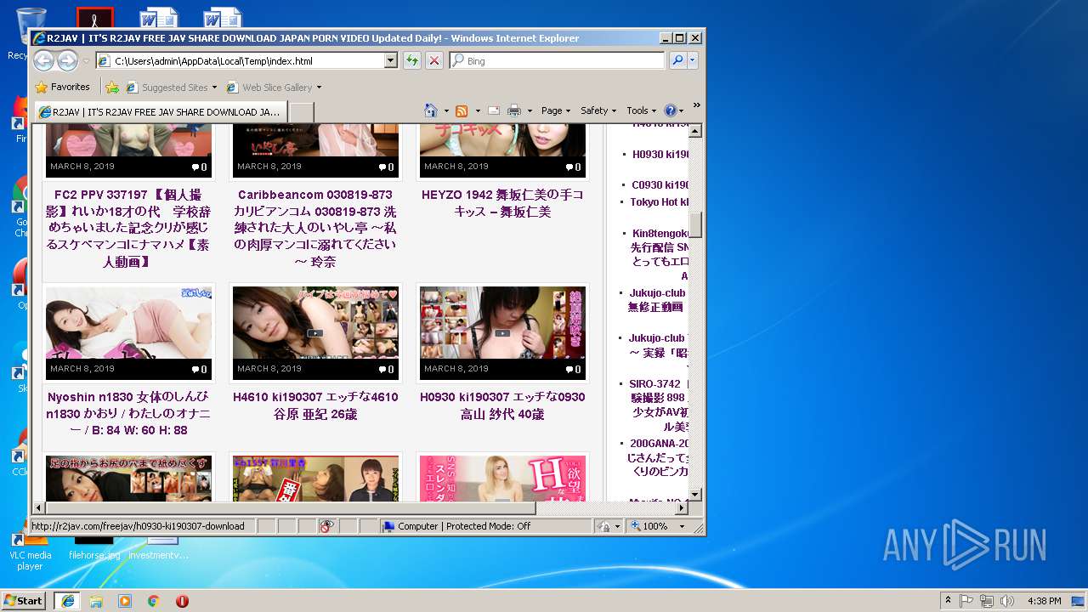
Task: Open the Tools menu
Action: tap(642, 110)
